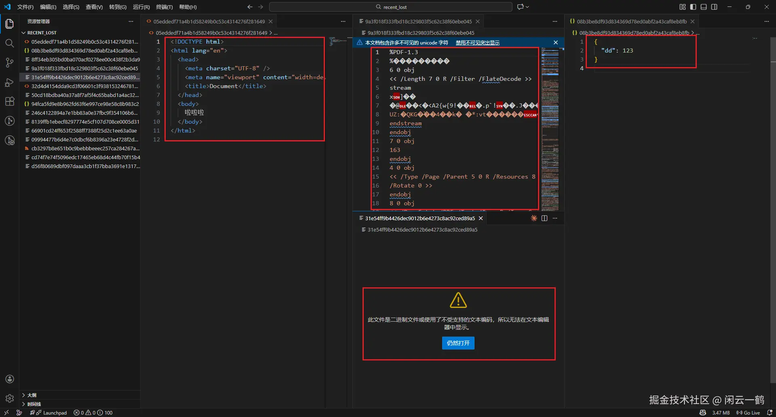Screen dimensions: 776x417
Task: Switch to the 9a3f018f333fbd18c editor tab
Action: (418, 21)
